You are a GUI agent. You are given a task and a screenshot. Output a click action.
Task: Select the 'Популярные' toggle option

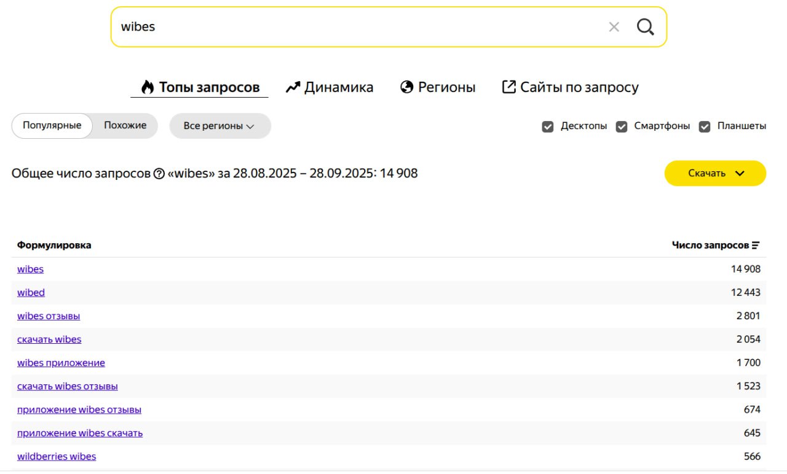pyautogui.click(x=52, y=126)
